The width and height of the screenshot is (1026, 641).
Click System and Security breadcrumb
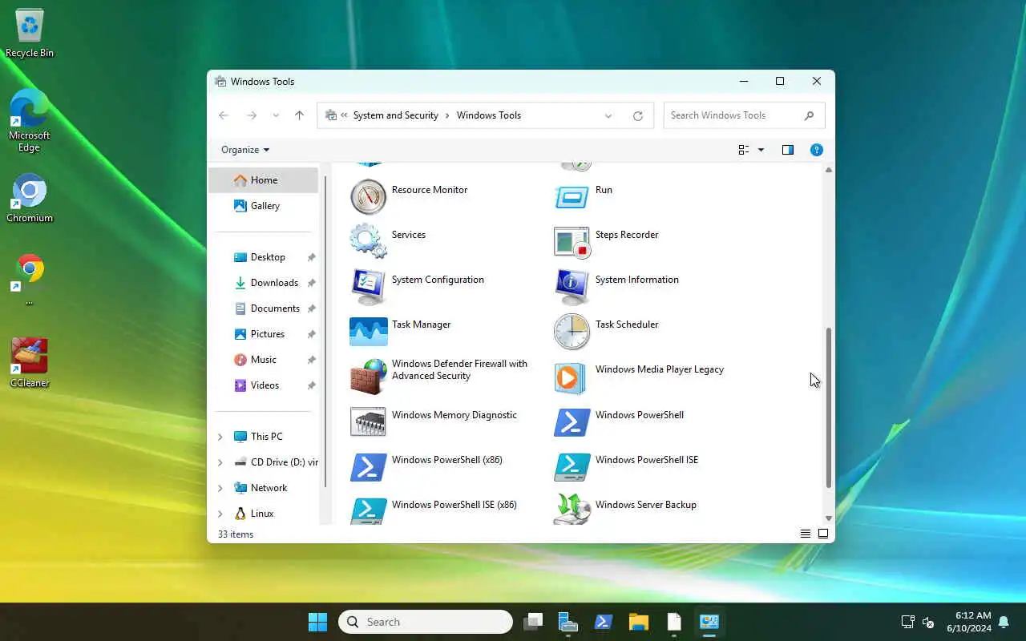pyautogui.click(x=396, y=115)
